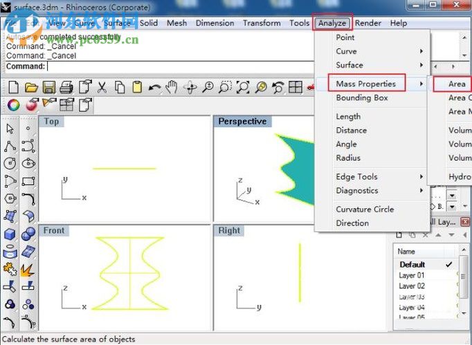Screen dimensions: 472x345
Task: Choose Curvature Circle menu entry
Action: coord(372,209)
